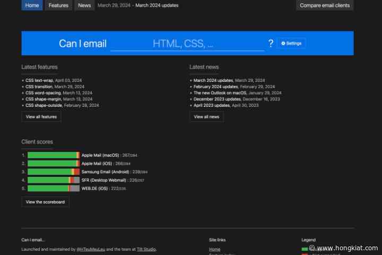Open The new Outlook on macOS article
The width and height of the screenshot is (382, 255).
point(220,93)
